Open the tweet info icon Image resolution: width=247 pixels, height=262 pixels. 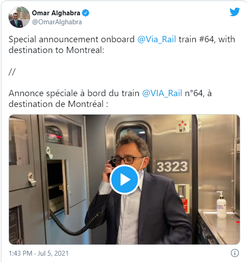234,253
